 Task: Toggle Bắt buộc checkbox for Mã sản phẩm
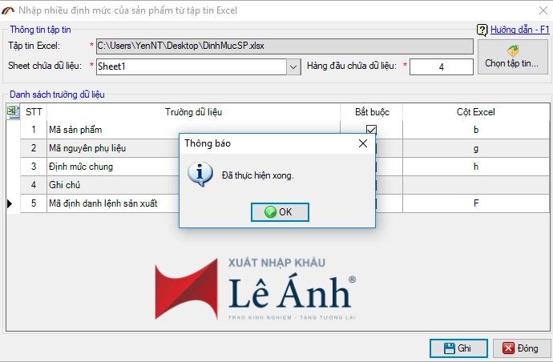pos(371,130)
